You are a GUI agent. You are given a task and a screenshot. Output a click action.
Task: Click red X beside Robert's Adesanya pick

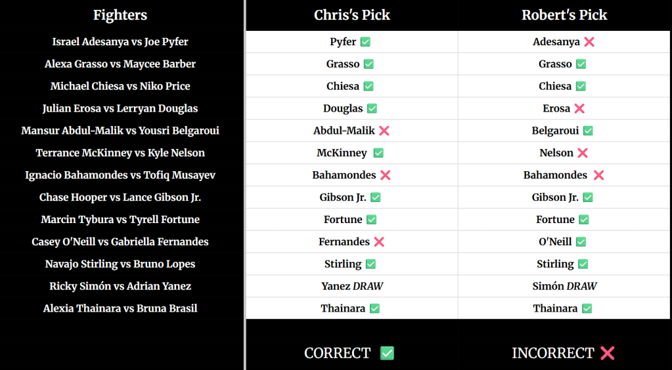click(589, 42)
